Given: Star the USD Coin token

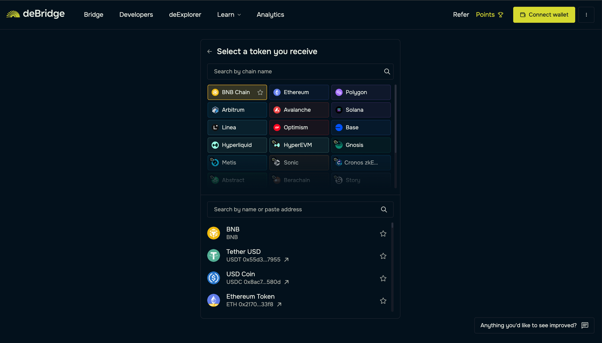Looking at the screenshot, I should (x=383, y=278).
